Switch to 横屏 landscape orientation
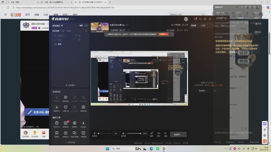The width and height of the screenshot is (271, 152). coord(81,26)
